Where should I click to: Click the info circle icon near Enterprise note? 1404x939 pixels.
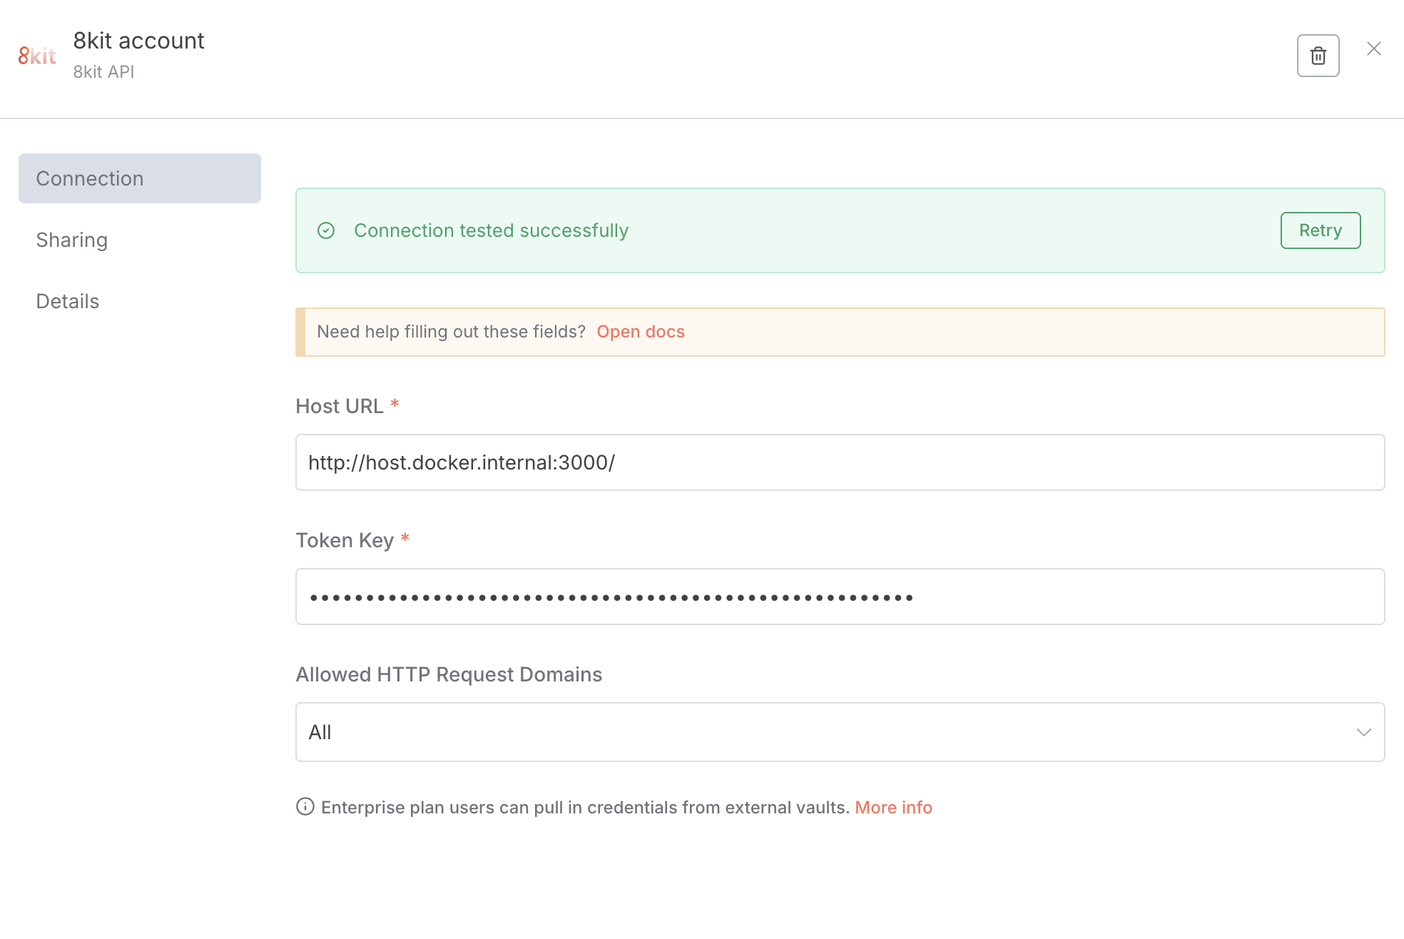click(x=305, y=806)
